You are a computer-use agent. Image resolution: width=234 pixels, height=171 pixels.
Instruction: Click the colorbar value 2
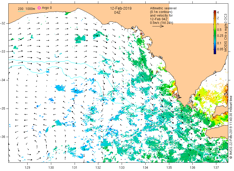[218, 18]
